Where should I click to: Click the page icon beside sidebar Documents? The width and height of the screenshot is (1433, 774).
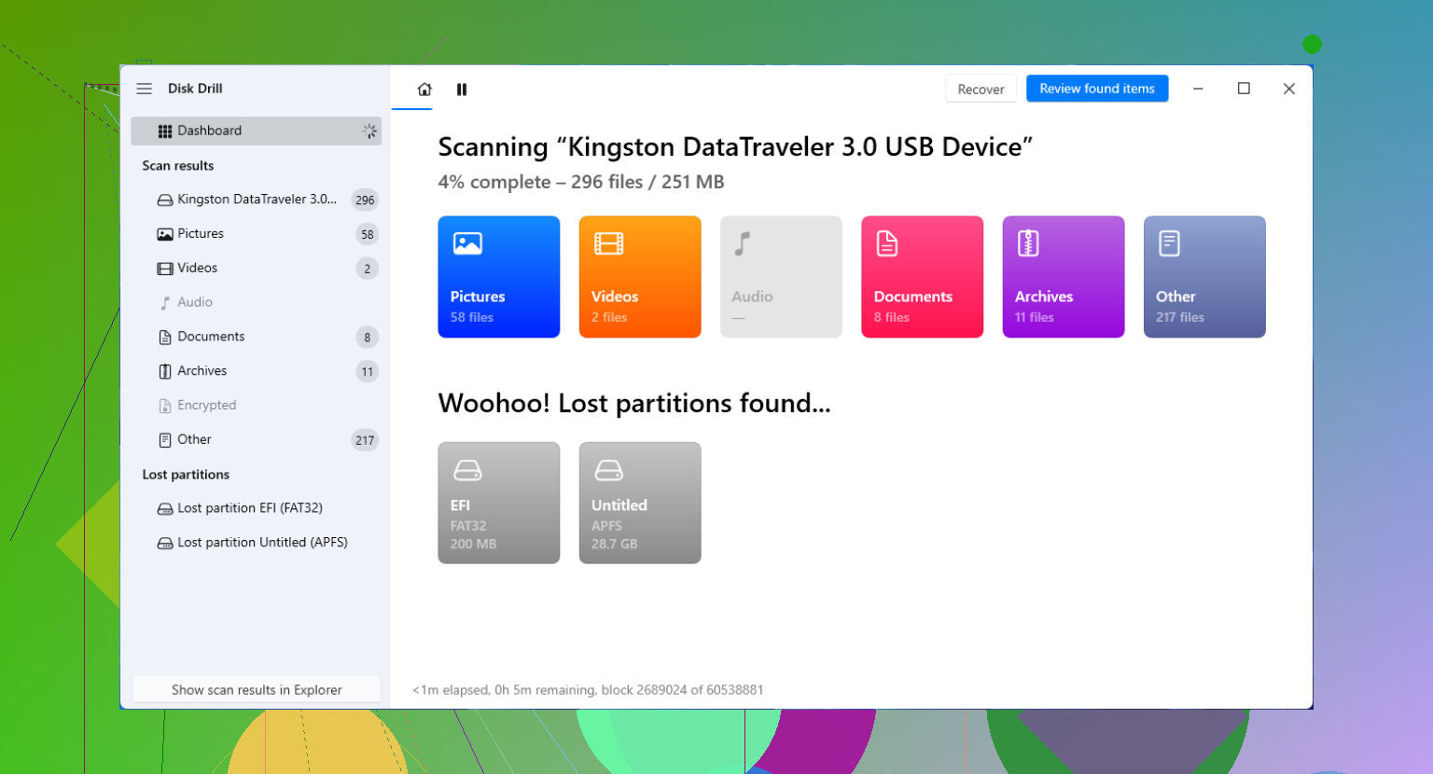(165, 337)
